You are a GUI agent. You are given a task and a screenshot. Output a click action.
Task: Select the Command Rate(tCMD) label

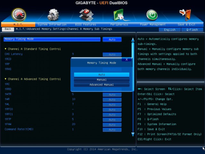click(19, 129)
